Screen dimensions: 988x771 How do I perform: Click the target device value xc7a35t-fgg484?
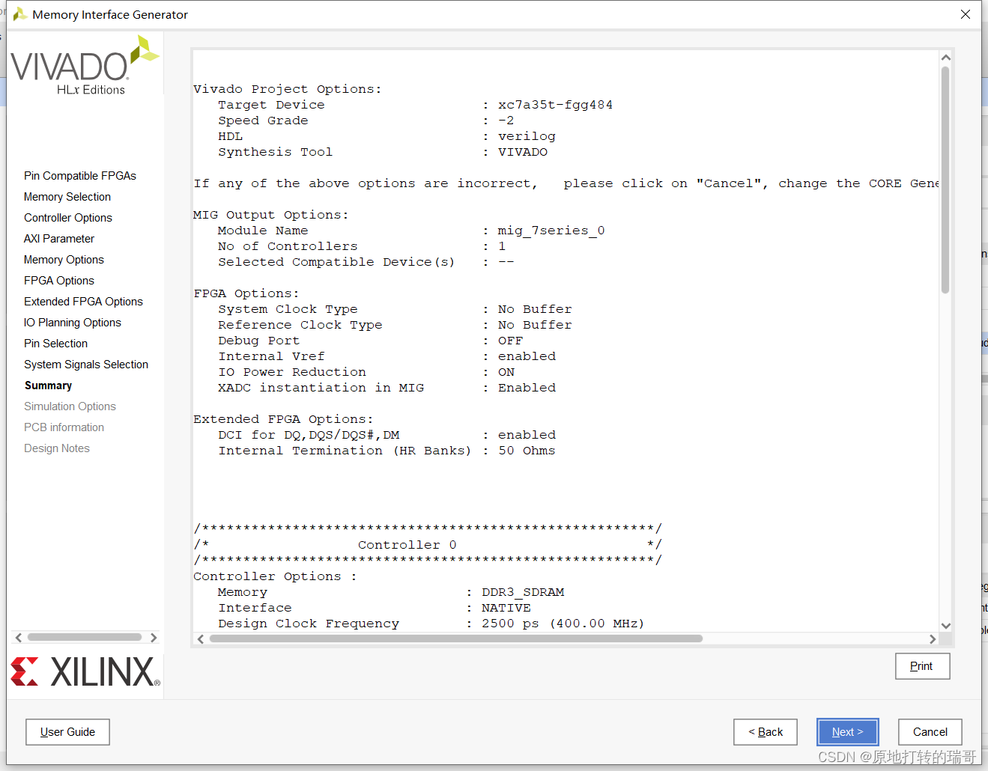click(555, 105)
